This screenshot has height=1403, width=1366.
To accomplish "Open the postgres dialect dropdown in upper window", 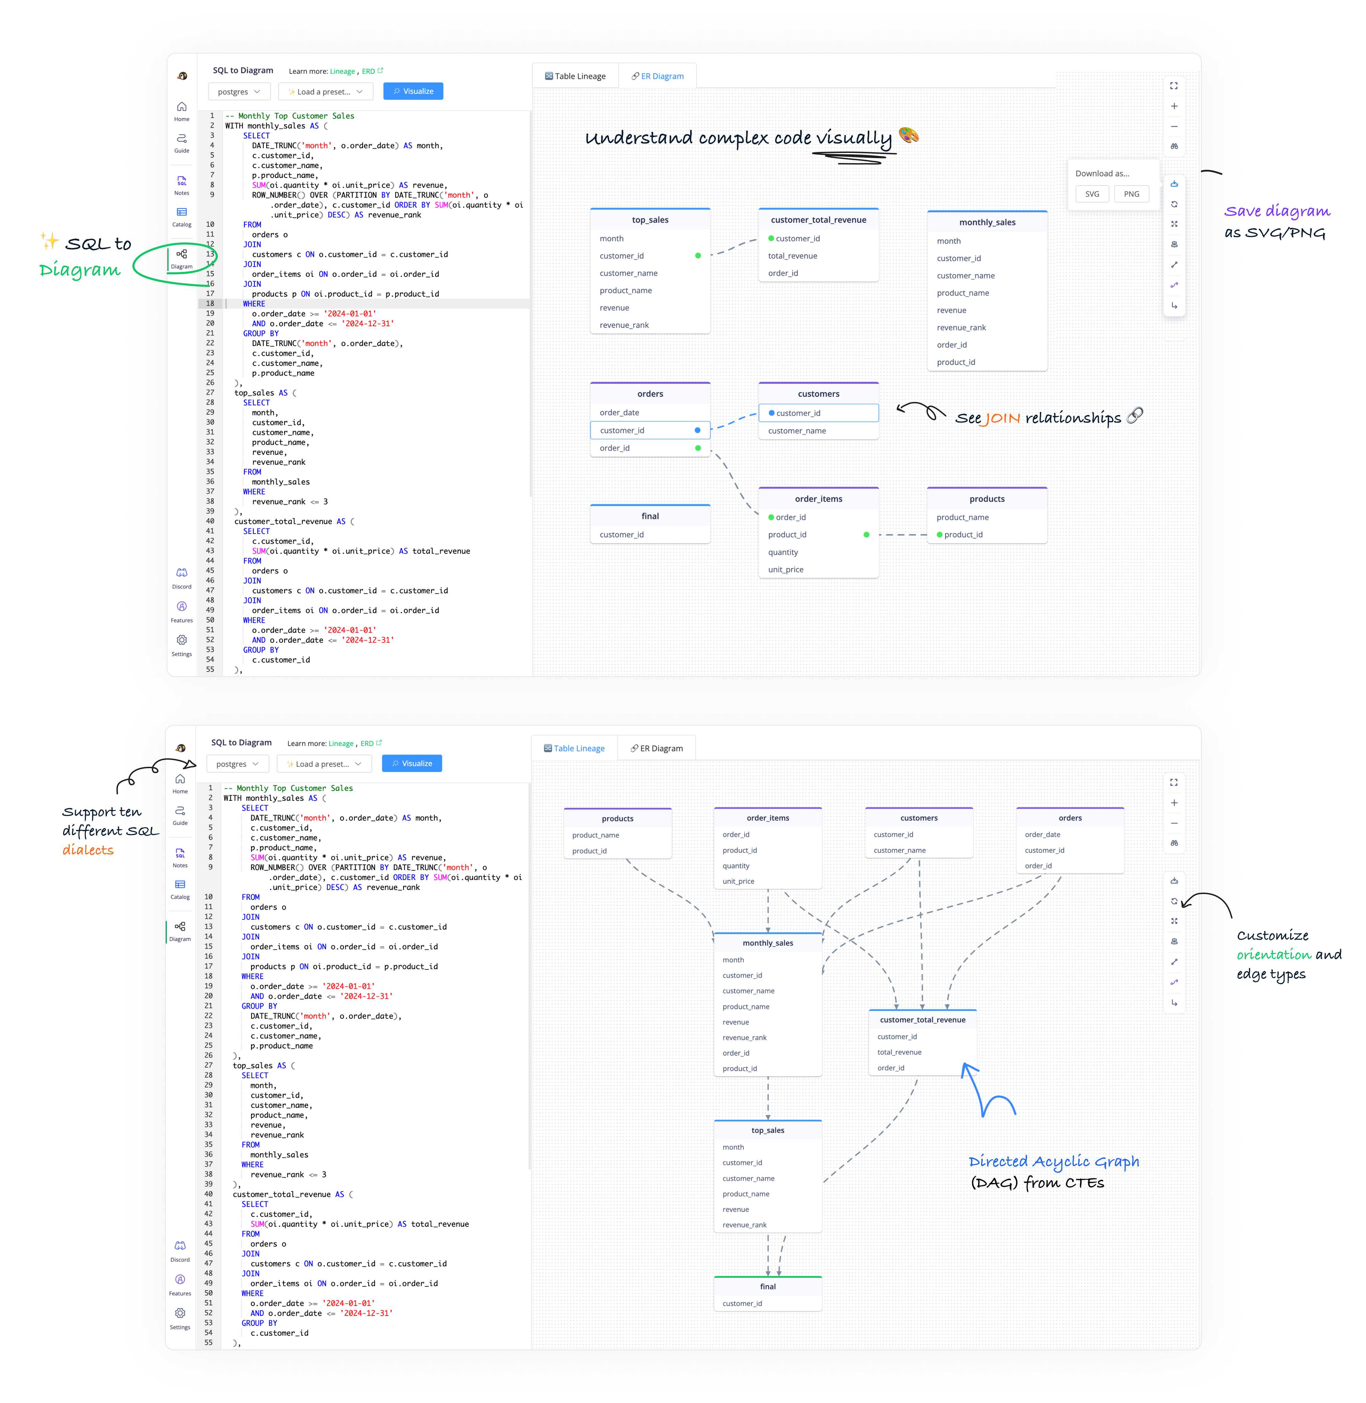I will click(x=239, y=92).
